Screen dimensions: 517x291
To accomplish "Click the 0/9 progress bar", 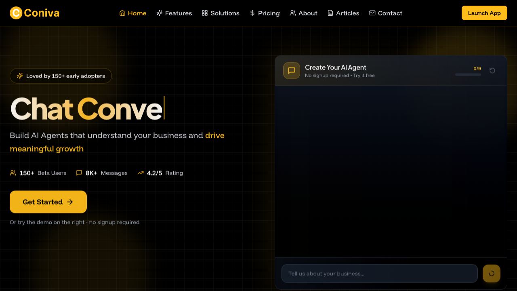I will (x=468, y=74).
